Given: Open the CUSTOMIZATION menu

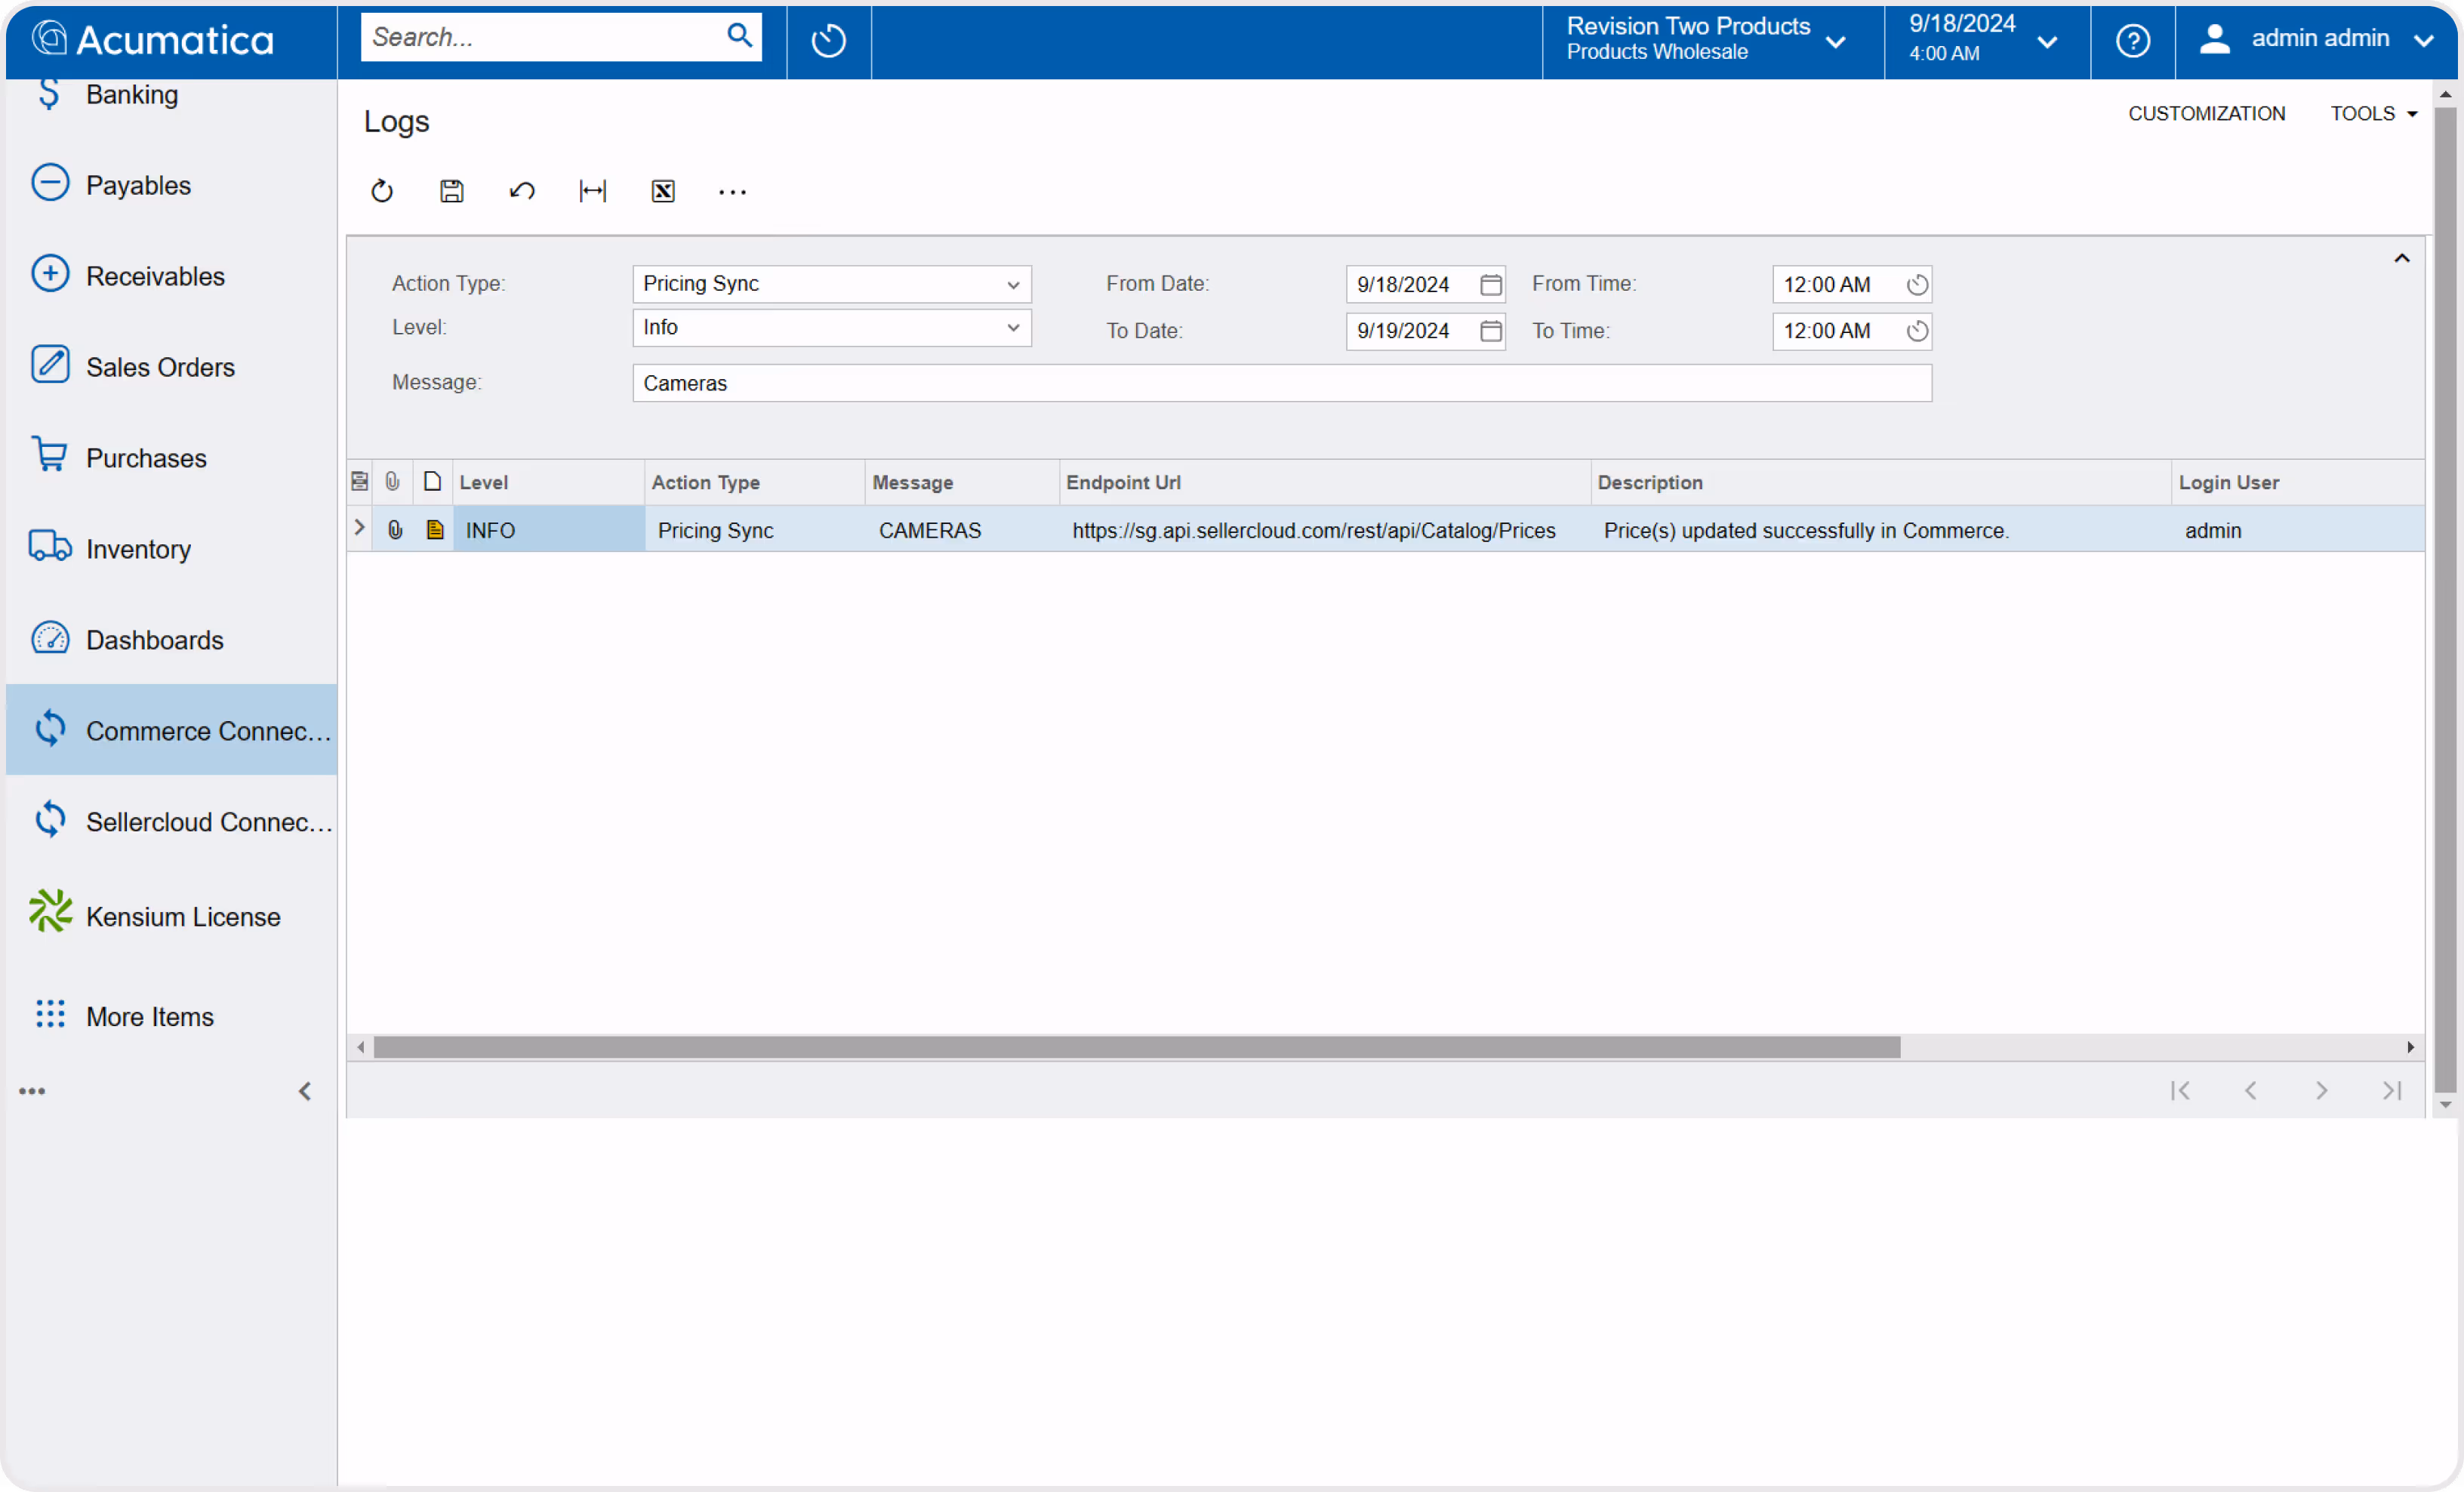Looking at the screenshot, I should click(x=2206, y=114).
